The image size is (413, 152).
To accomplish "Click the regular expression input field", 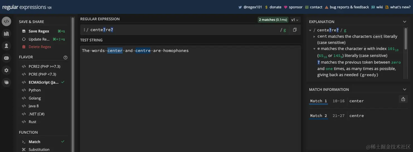I will pos(184,30).
